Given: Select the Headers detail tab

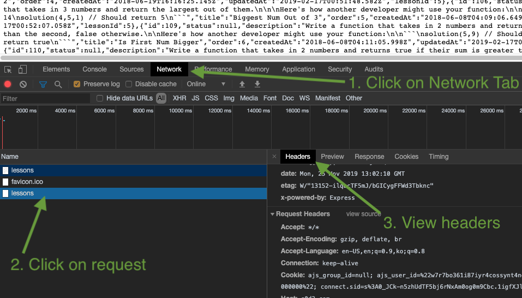Looking at the screenshot, I should [x=298, y=157].
